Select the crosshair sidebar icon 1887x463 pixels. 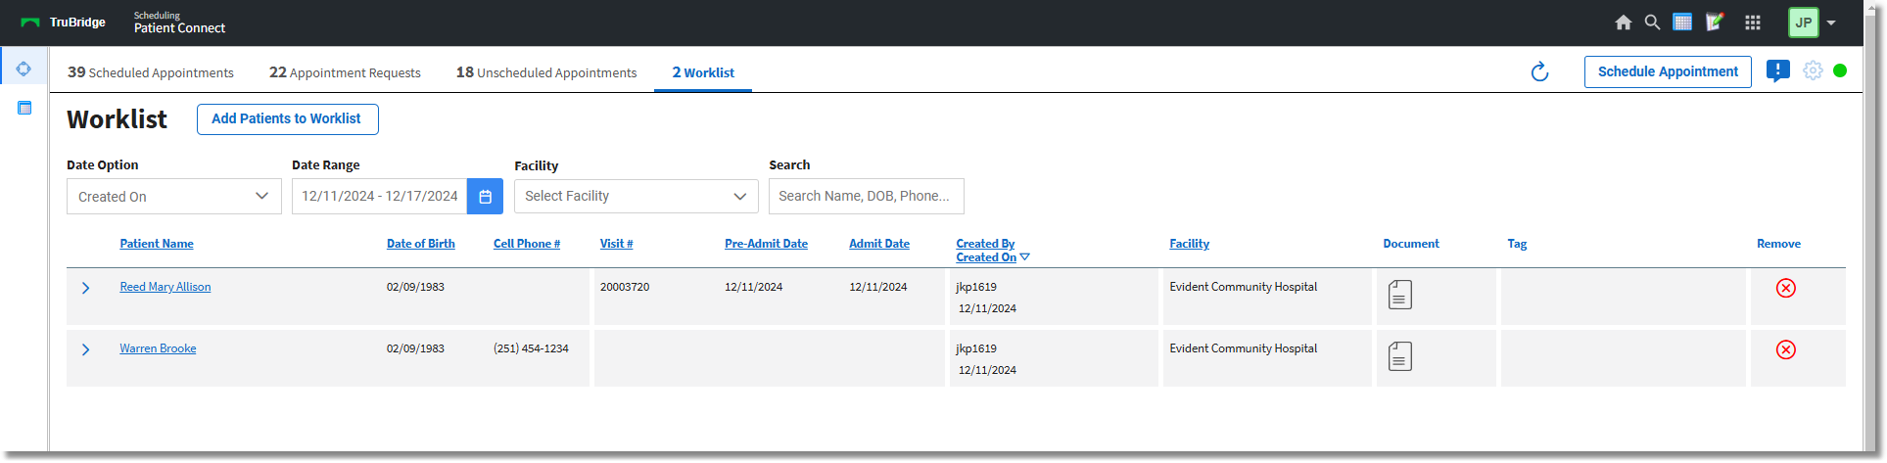click(24, 69)
